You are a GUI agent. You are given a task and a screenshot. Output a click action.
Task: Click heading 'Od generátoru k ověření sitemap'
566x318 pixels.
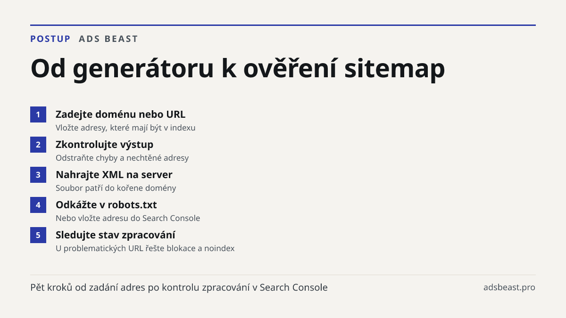238,69
